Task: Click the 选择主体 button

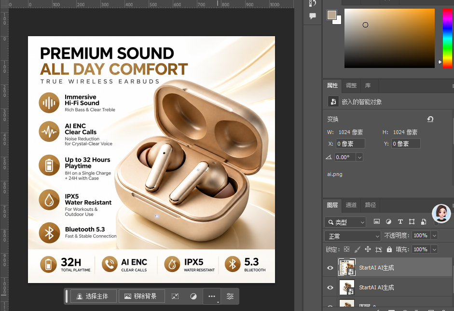Action: pyautogui.click(x=94, y=296)
